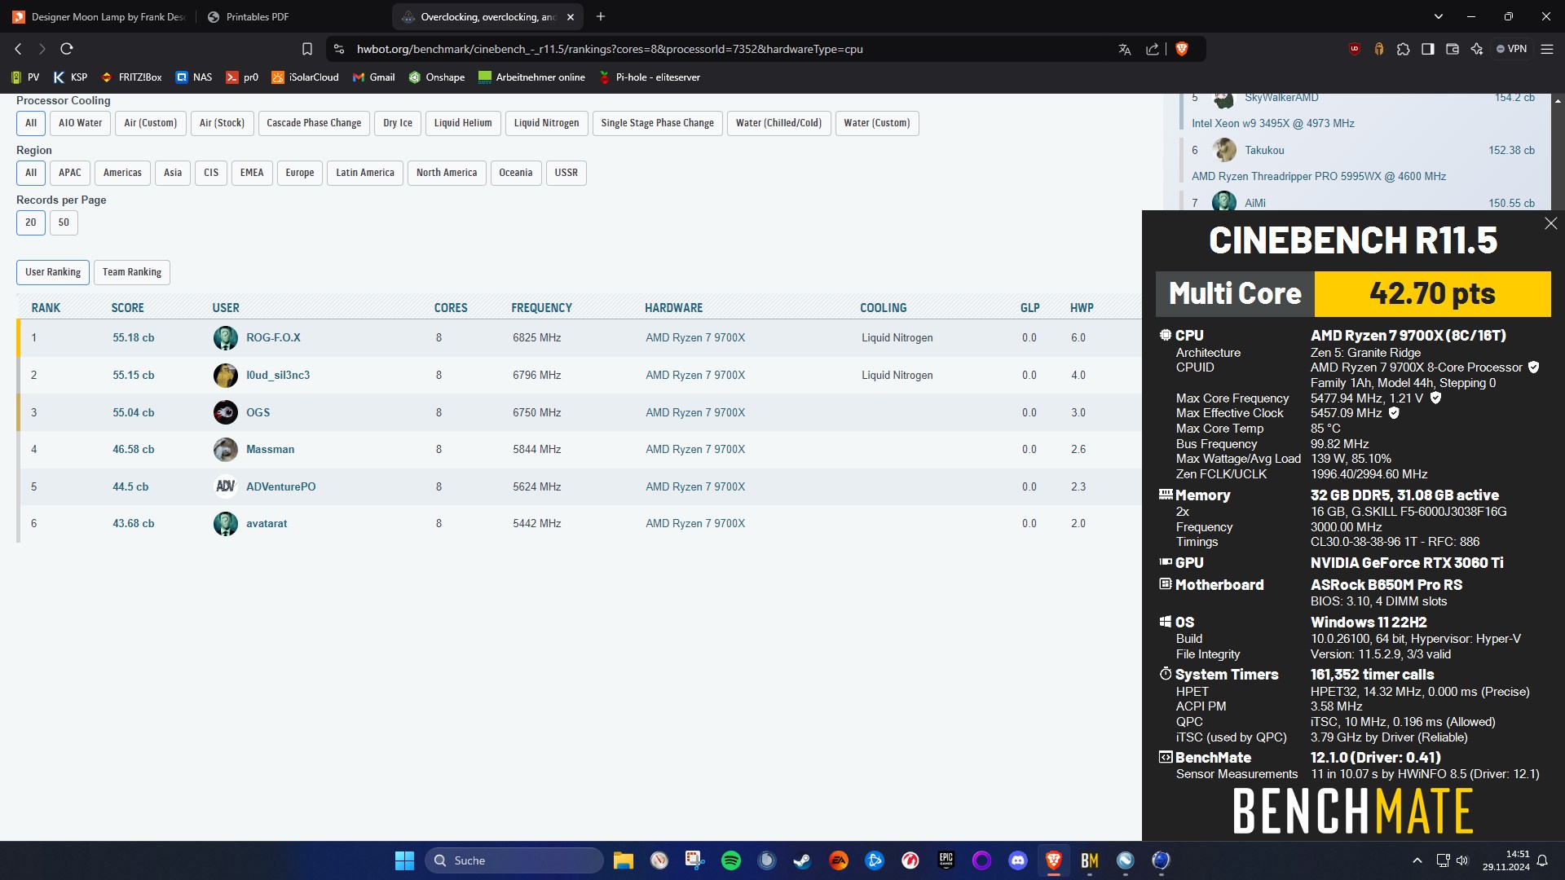The width and height of the screenshot is (1565, 880).
Task: Open Discord from the taskbar
Action: (x=1018, y=860)
